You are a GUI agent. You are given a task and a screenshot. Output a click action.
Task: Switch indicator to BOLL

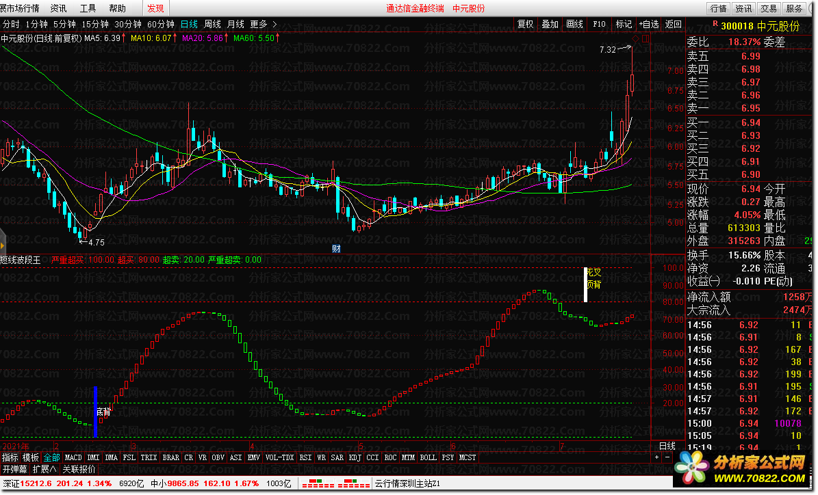coord(429,457)
